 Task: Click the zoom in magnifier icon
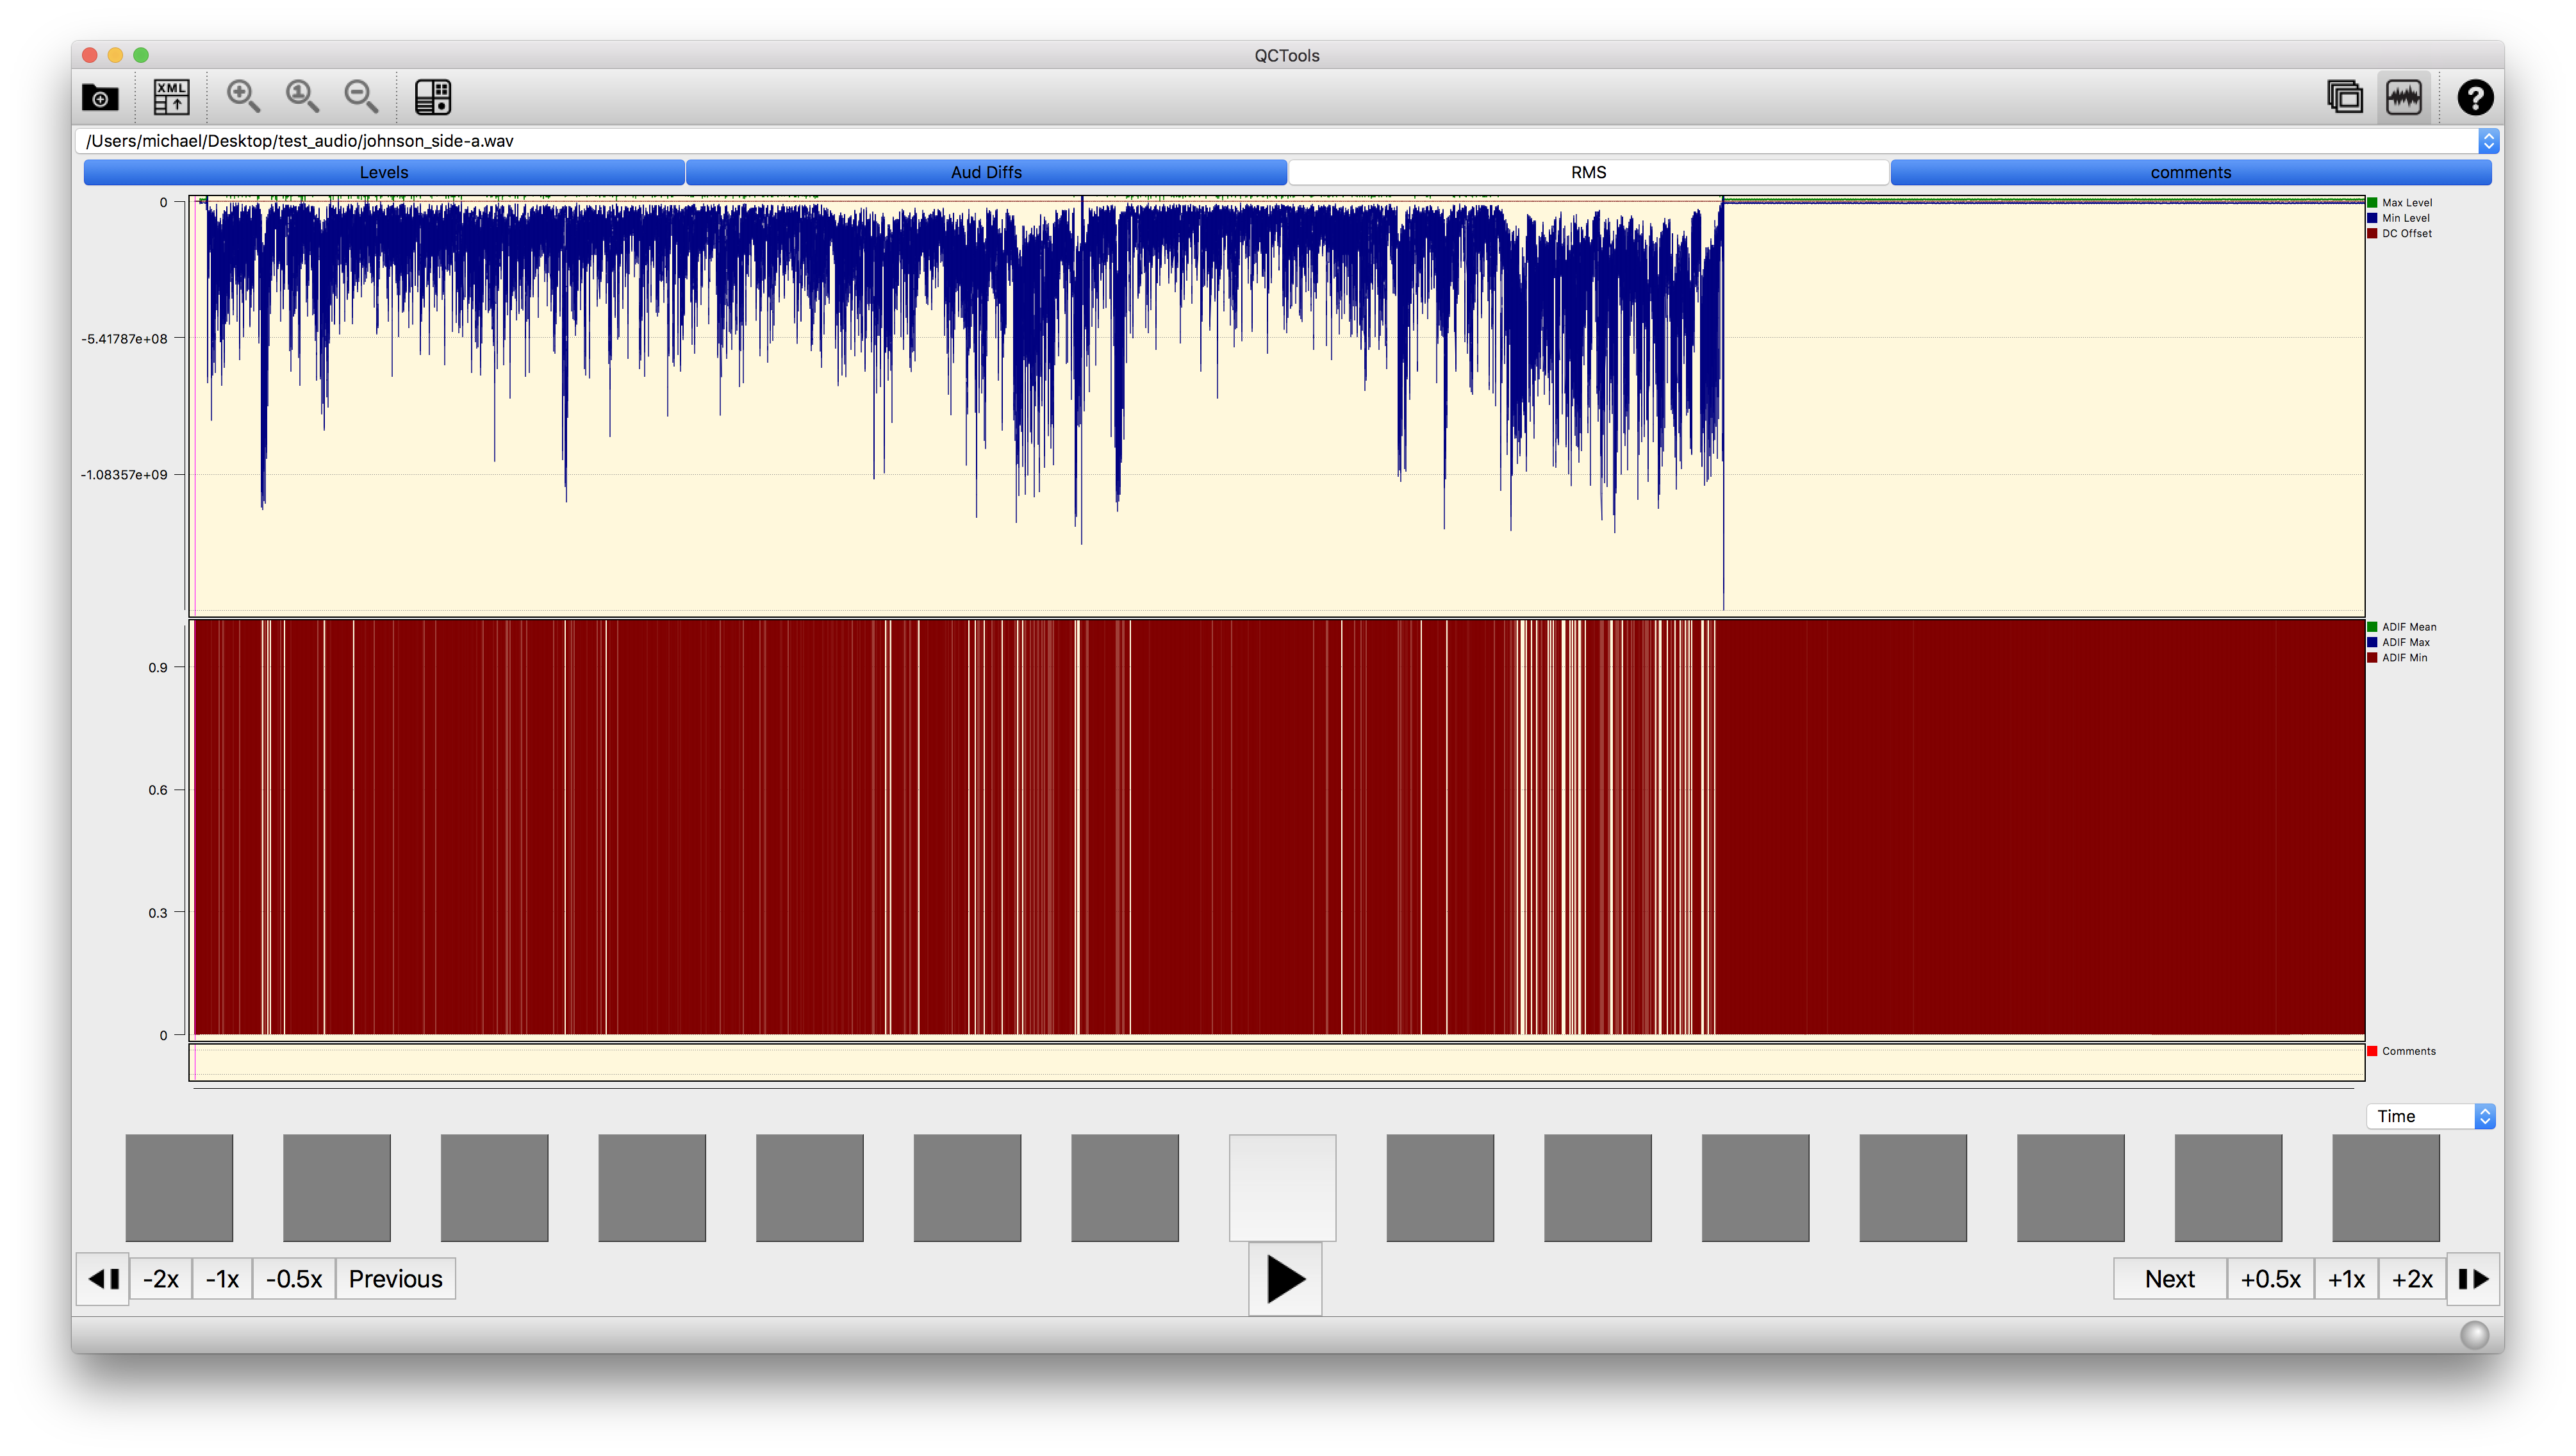click(x=243, y=97)
